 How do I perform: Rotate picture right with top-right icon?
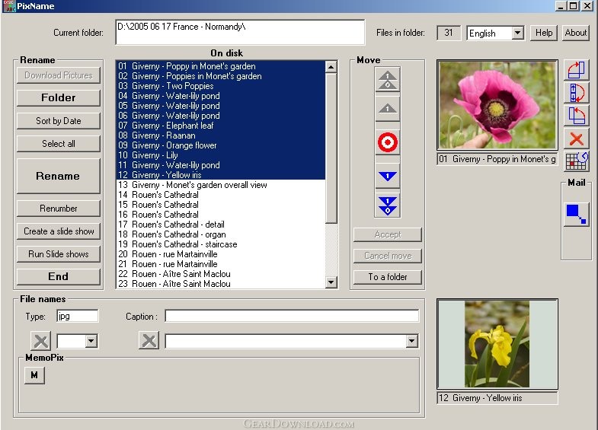click(576, 70)
